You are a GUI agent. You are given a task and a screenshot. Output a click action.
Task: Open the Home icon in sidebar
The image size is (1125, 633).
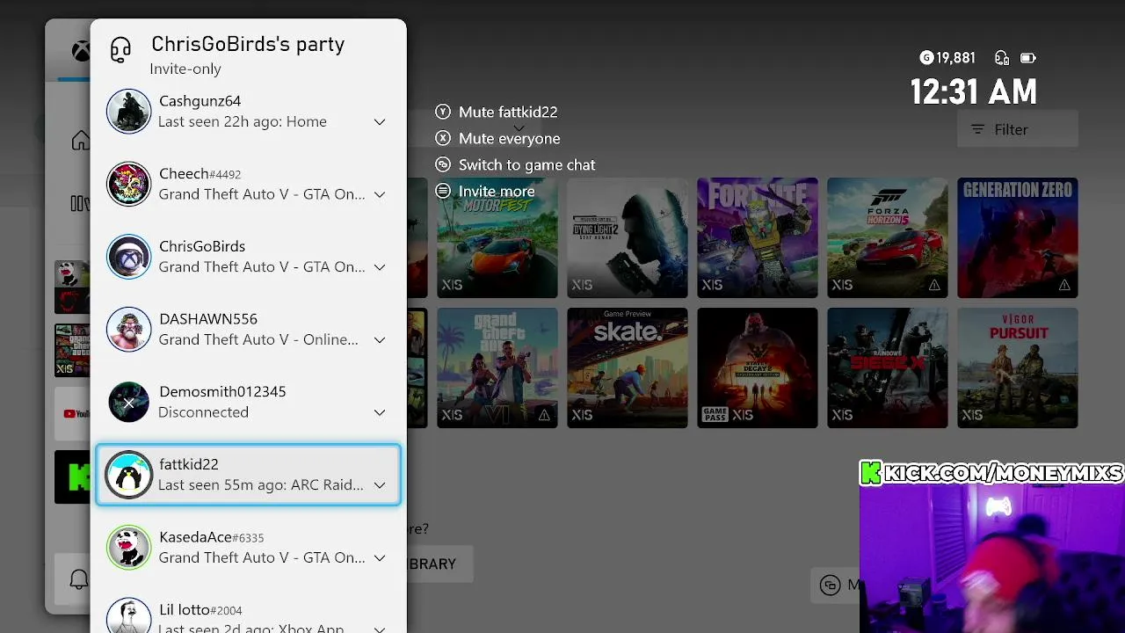80,141
